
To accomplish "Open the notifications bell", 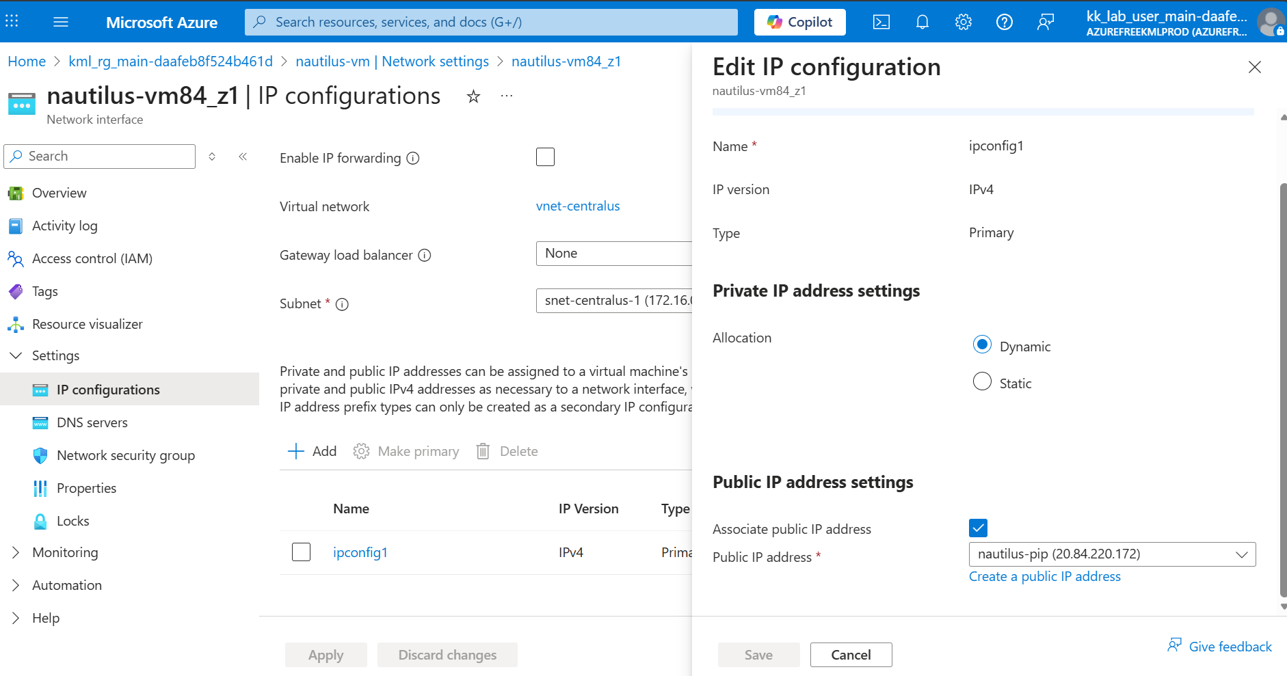I will click(x=923, y=23).
